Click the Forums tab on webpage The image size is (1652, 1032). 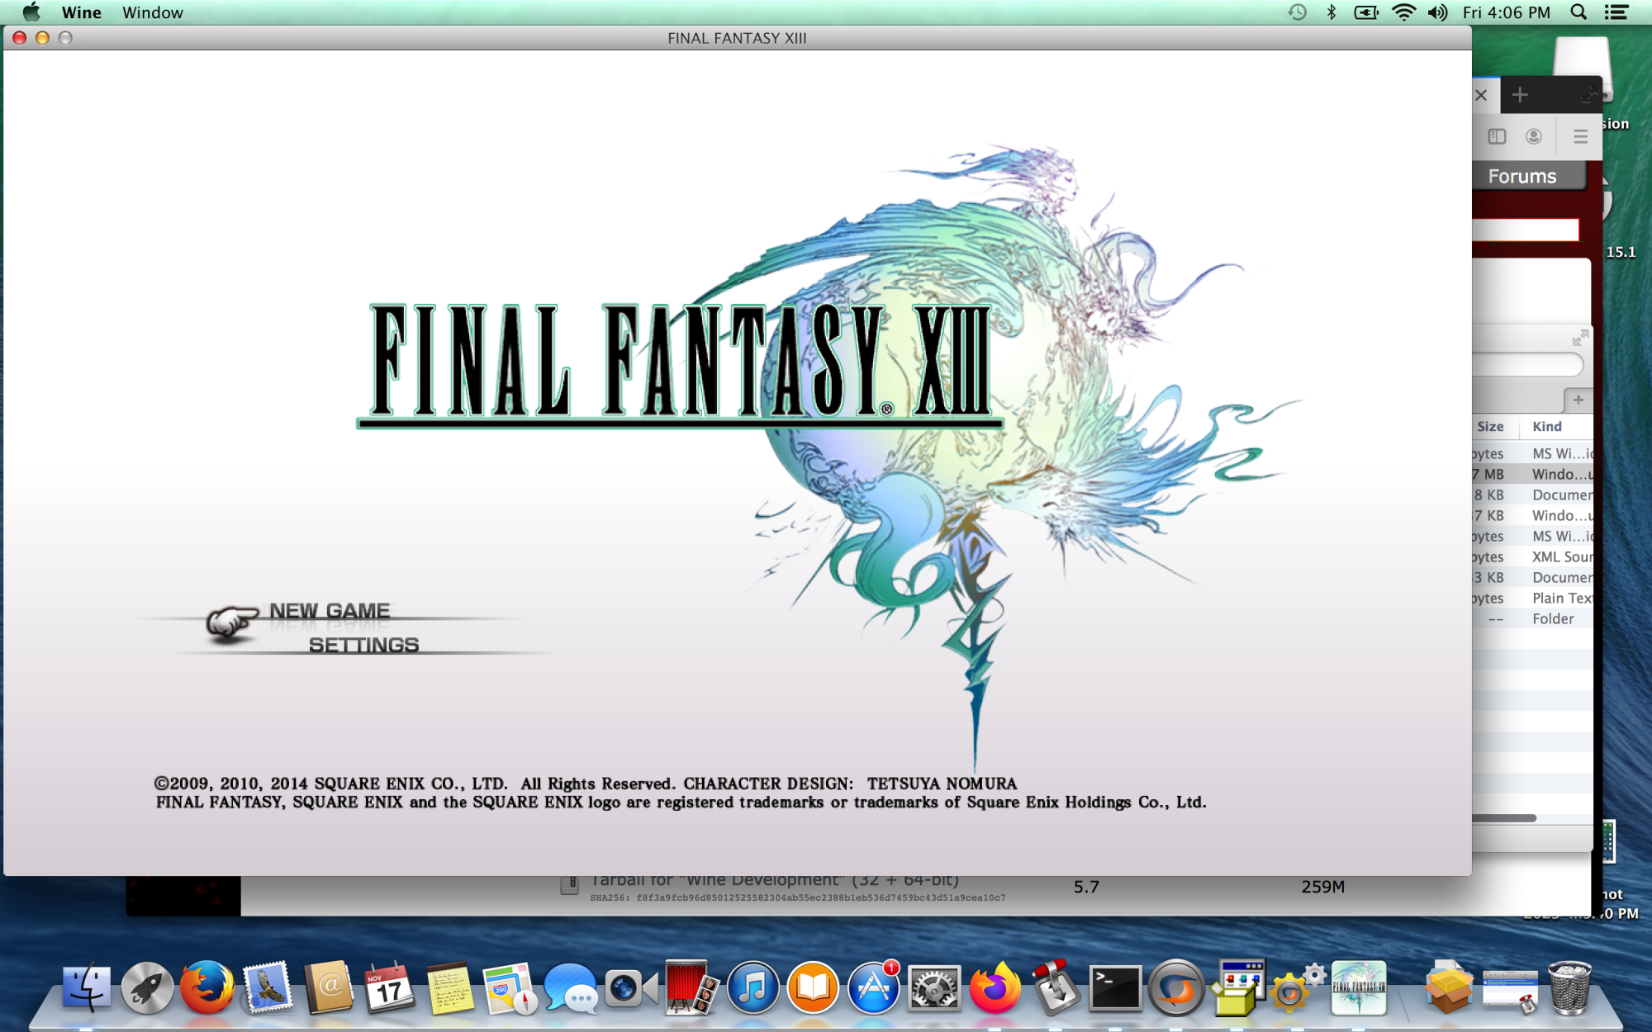[1522, 176]
